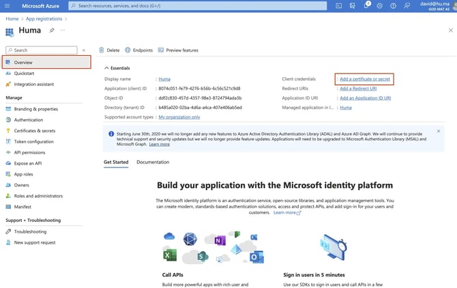Viewport: 457px width, 288px height.
Task: Open directories and subscriptions filter icon
Action: click(353, 6)
